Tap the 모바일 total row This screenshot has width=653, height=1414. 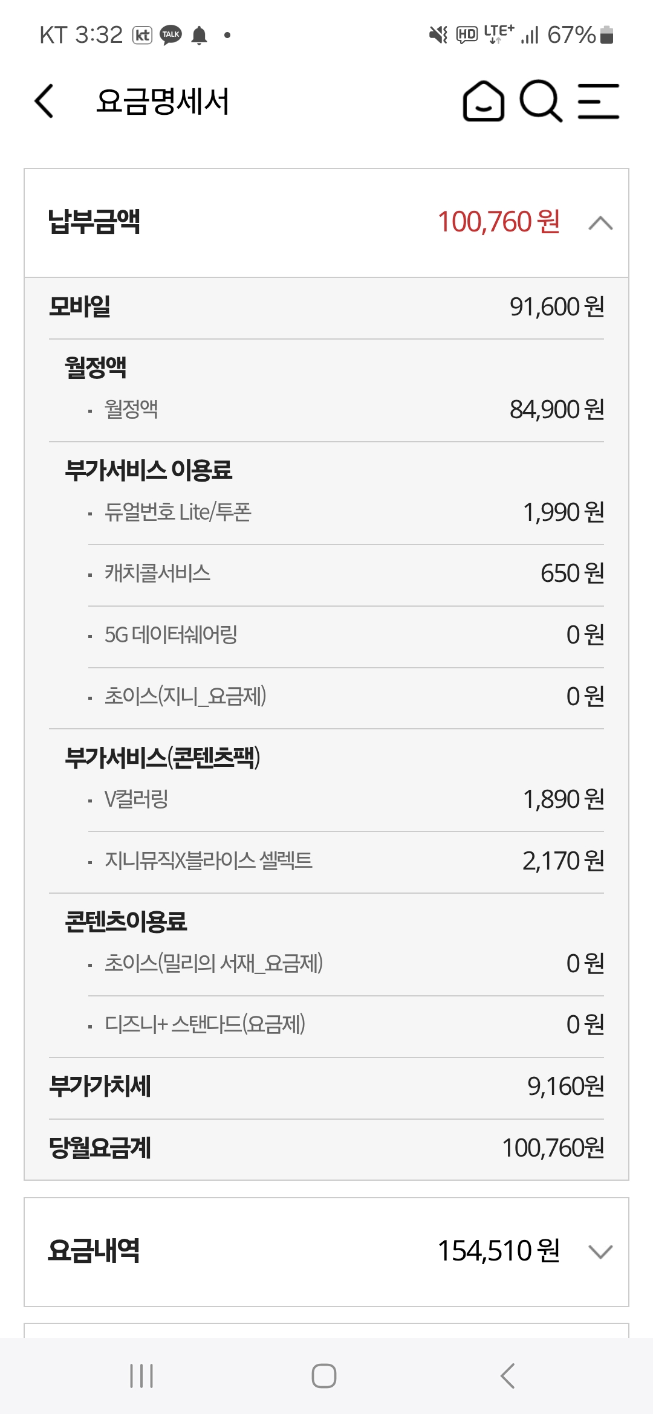click(x=326, y=307)
